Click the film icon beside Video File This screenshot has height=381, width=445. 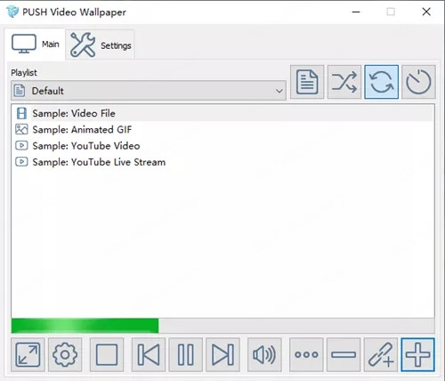(x=21, y=113)
